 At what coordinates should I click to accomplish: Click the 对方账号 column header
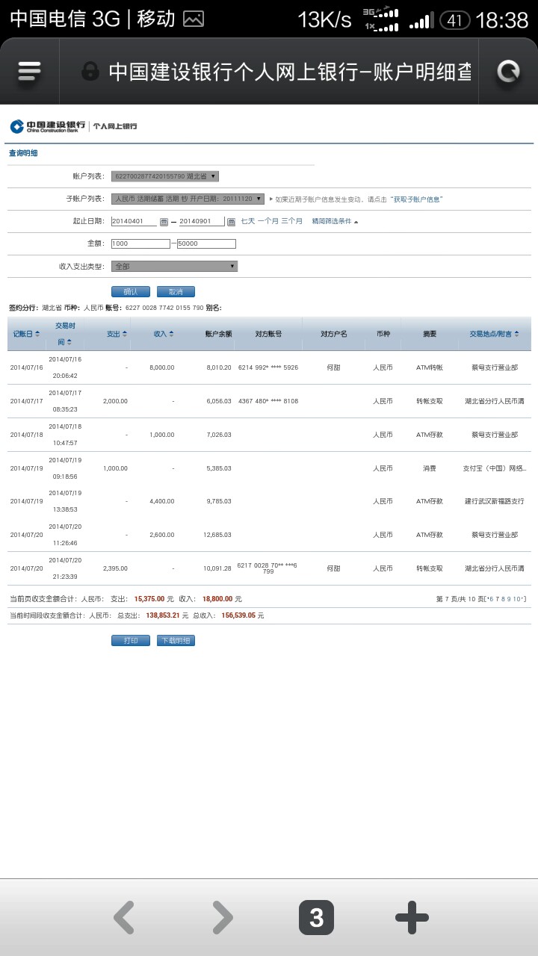268,334
